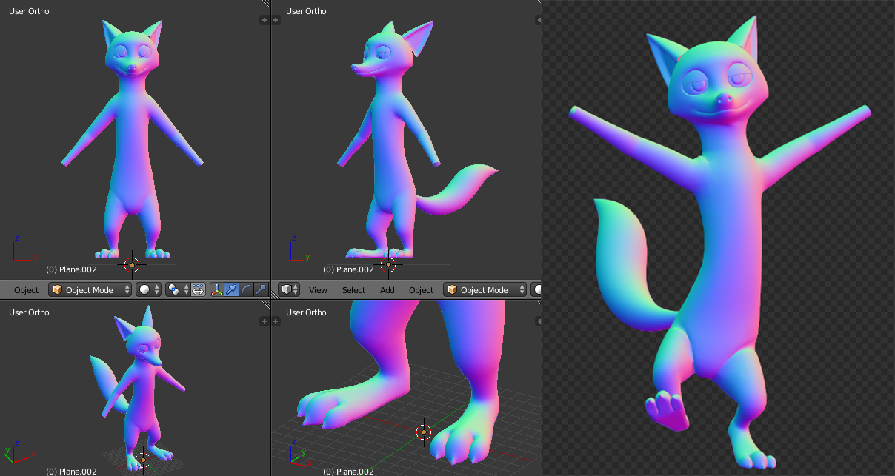Open pivot point selector in left viewport header
The image size is (895, 476).
(177, 289)
